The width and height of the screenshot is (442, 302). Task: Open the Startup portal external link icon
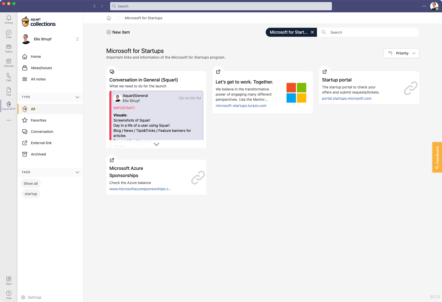click(325, 72)
